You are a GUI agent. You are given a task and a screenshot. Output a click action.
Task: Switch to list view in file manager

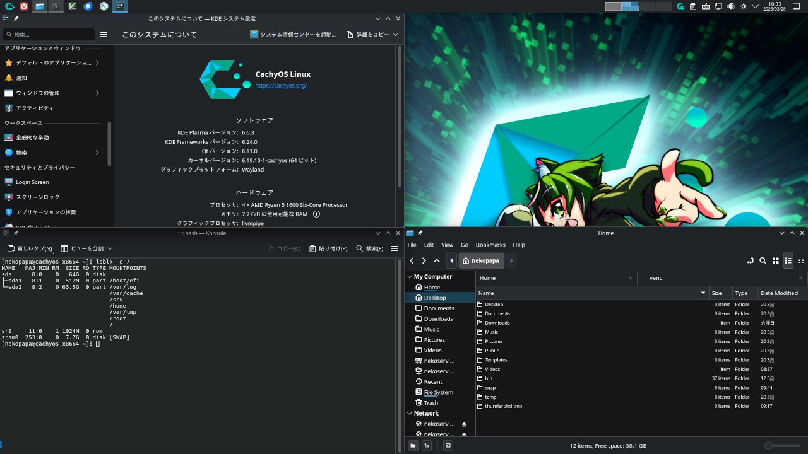(x=788, y=260)
